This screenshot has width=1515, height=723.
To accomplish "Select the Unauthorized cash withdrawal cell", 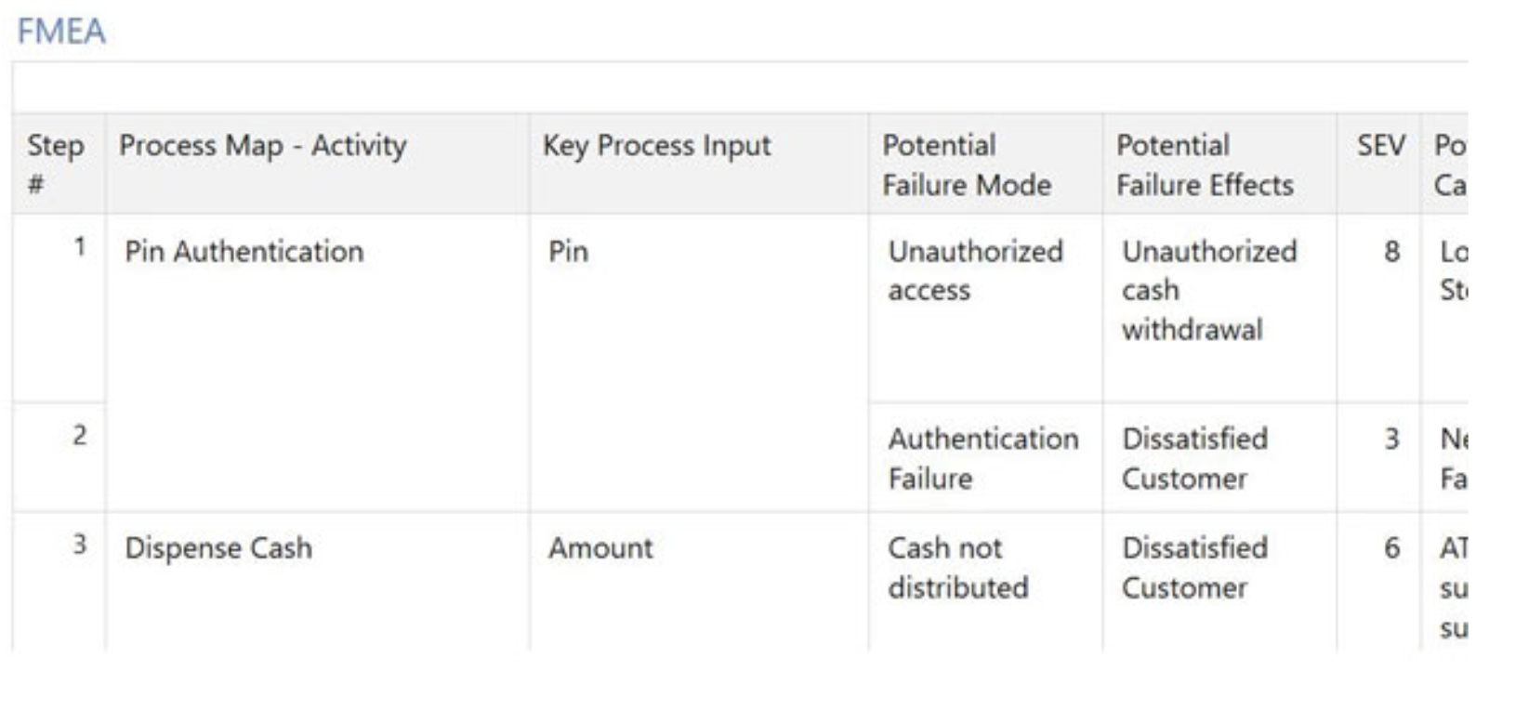I will [x=1209, y=290].
